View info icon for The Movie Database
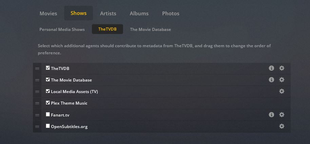310x144 pixels. pos(271,79)
